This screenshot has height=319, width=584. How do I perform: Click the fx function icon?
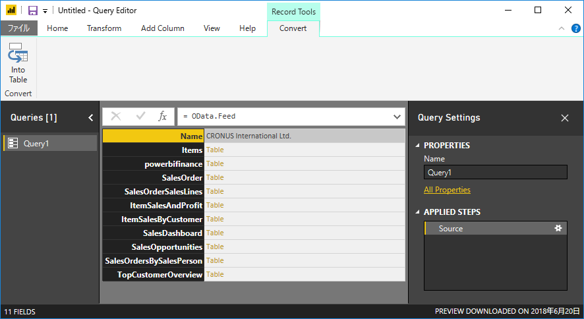pos(162,116)
